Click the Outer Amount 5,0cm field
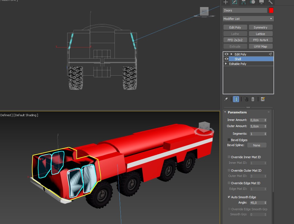Image resolution: width=294 pixels, height=224 pixels. tap(257, 126)
